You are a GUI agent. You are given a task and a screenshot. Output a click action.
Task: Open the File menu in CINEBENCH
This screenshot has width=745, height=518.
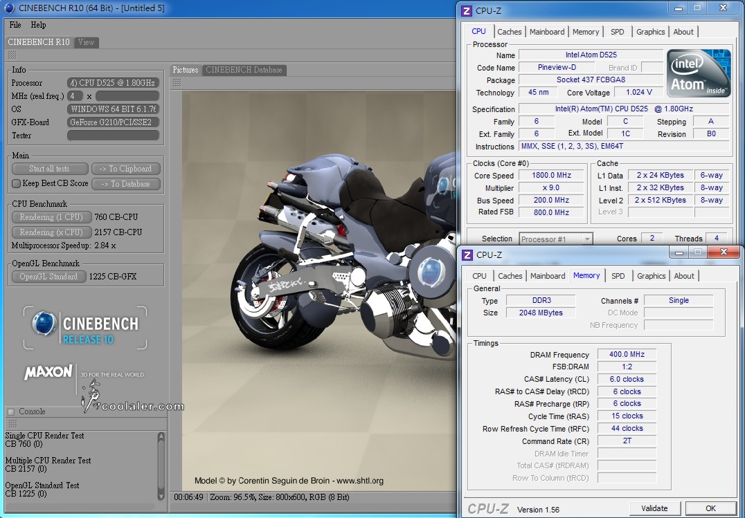click(x=15, y=25)
